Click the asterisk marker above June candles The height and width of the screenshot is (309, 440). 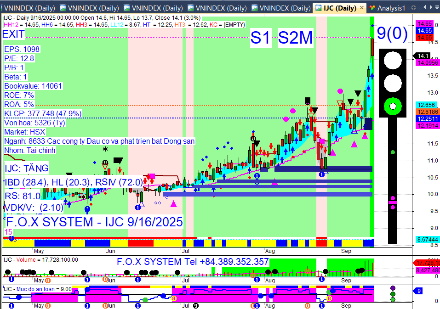point(105,149)
